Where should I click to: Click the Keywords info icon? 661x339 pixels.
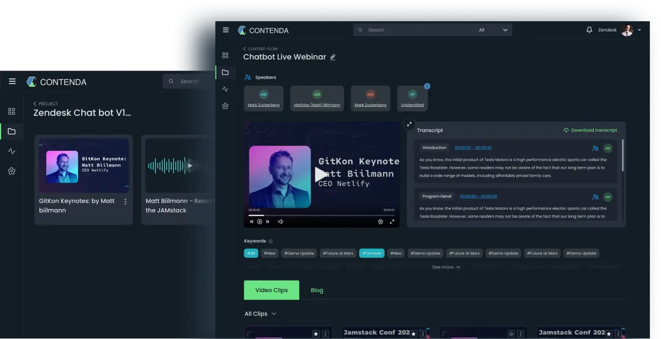tap(270, 241)
